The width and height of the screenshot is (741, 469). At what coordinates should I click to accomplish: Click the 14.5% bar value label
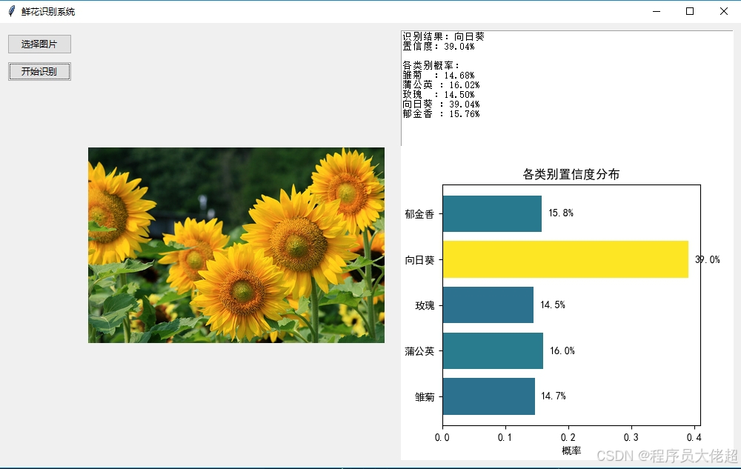(x=553, y=305)
